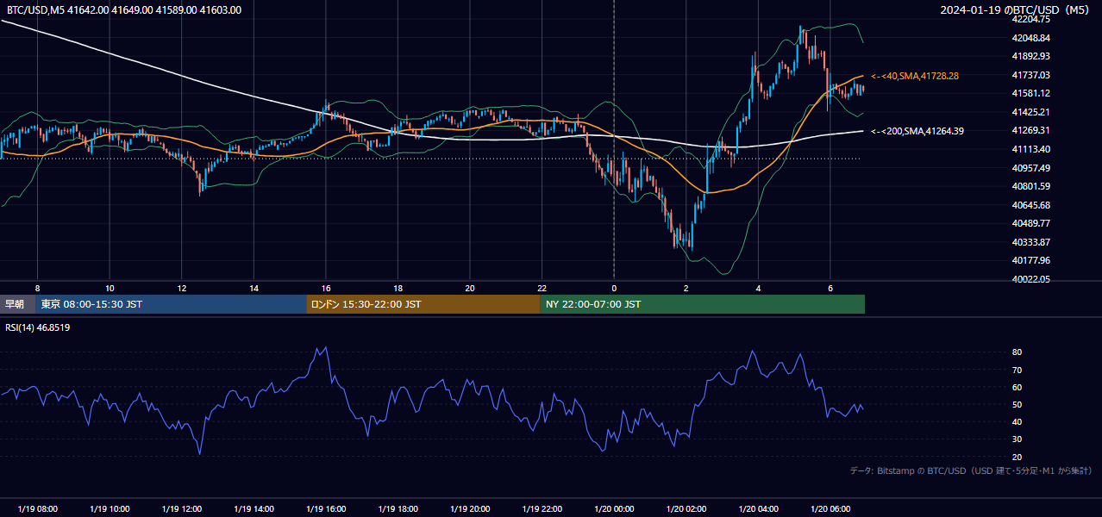Click the BTC/USD,M5 OHLC header text
1102x517 pixels.
pyautogui.click(x=124, y=10)
